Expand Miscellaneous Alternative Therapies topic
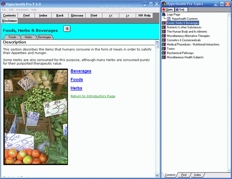 [x=188, y=36]
